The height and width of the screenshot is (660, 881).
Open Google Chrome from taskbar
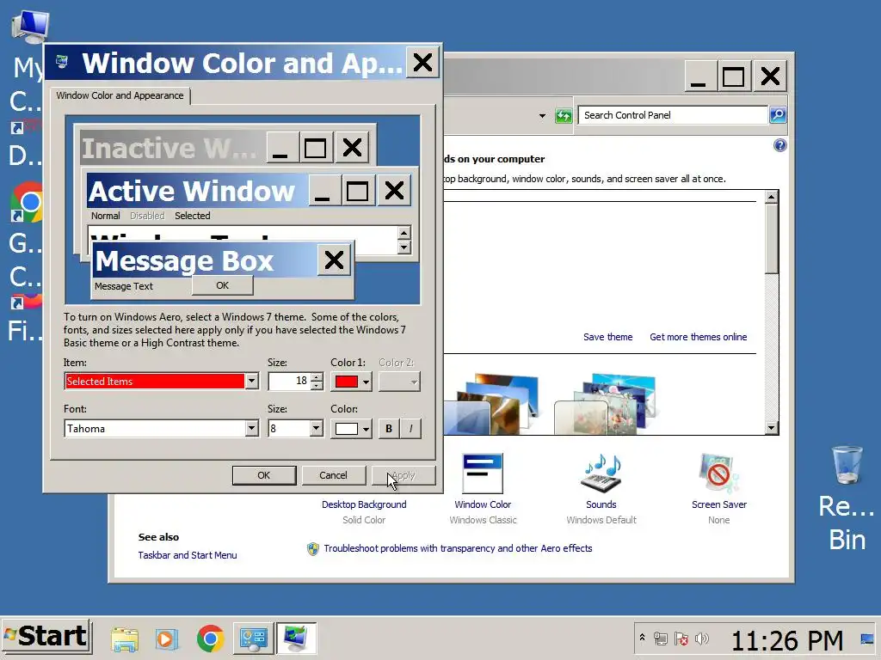(x=210, y=639)
